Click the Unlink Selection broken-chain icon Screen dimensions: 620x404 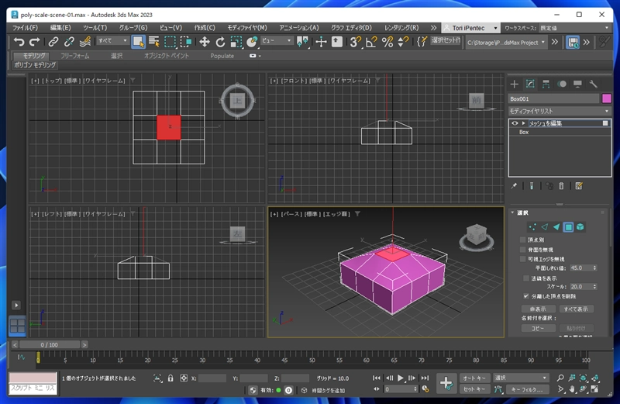coord(69,42)
